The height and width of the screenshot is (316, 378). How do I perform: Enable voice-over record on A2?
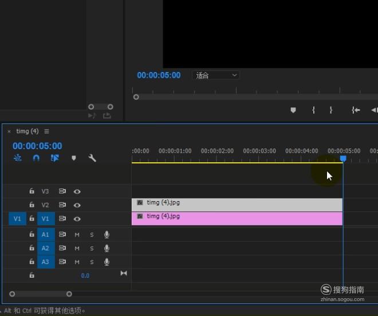107,248
